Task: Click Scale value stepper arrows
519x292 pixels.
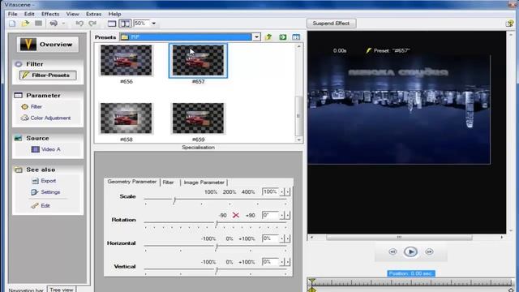Action: [x=285, y=191]
